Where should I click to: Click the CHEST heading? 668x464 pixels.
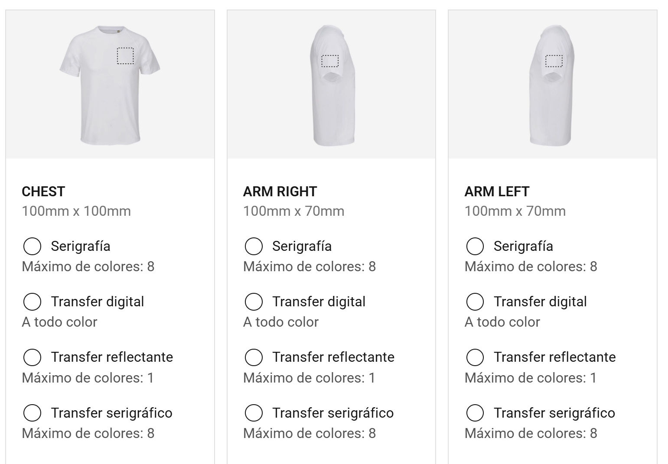[43, 191]
